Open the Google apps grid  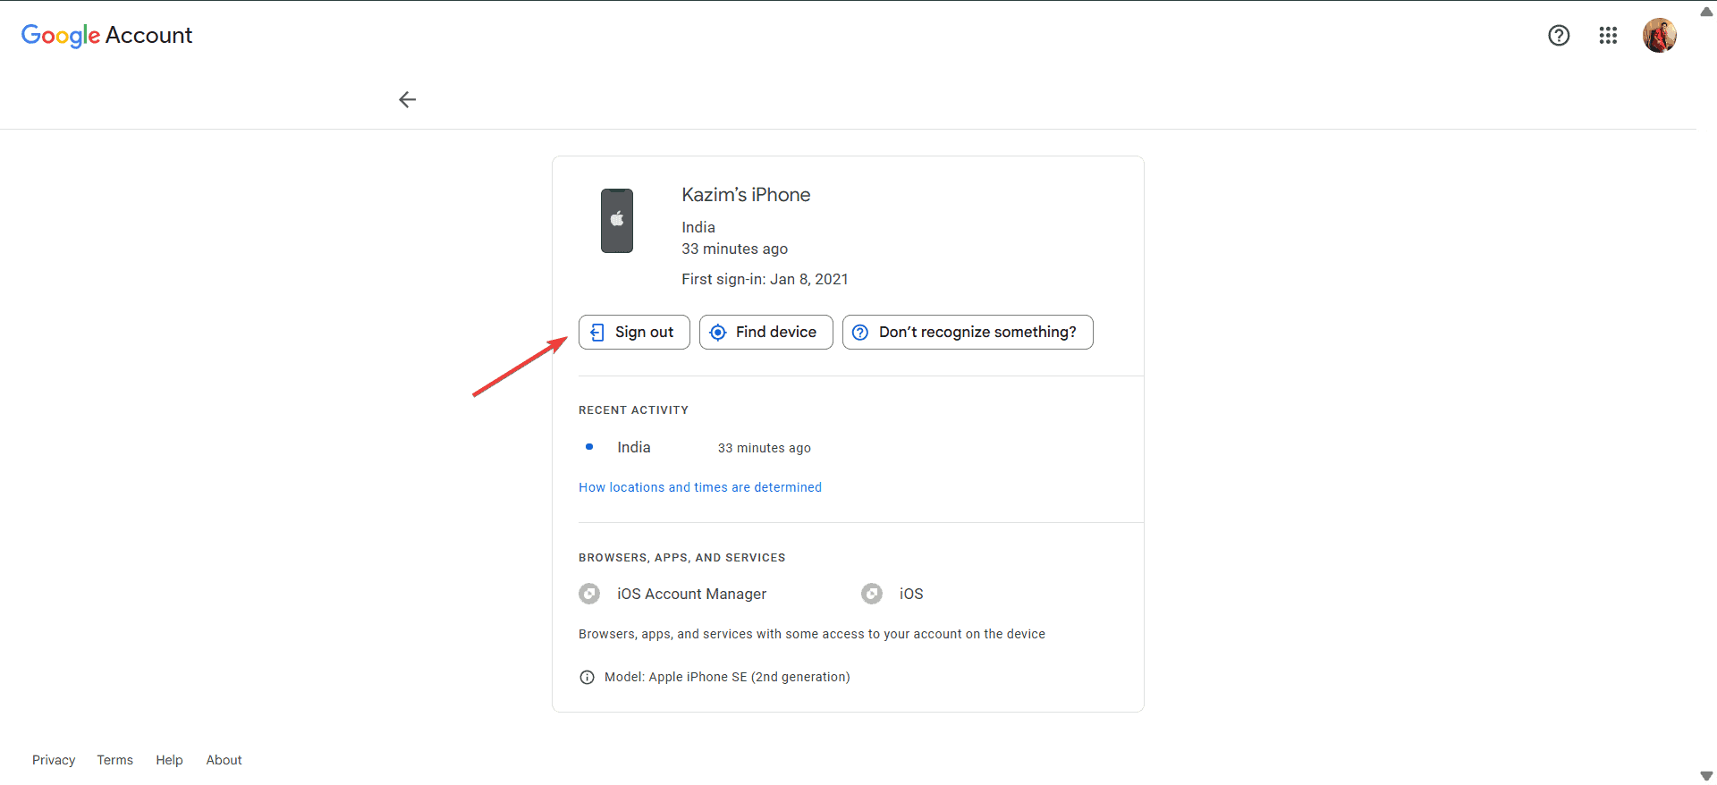point(1608,35)
